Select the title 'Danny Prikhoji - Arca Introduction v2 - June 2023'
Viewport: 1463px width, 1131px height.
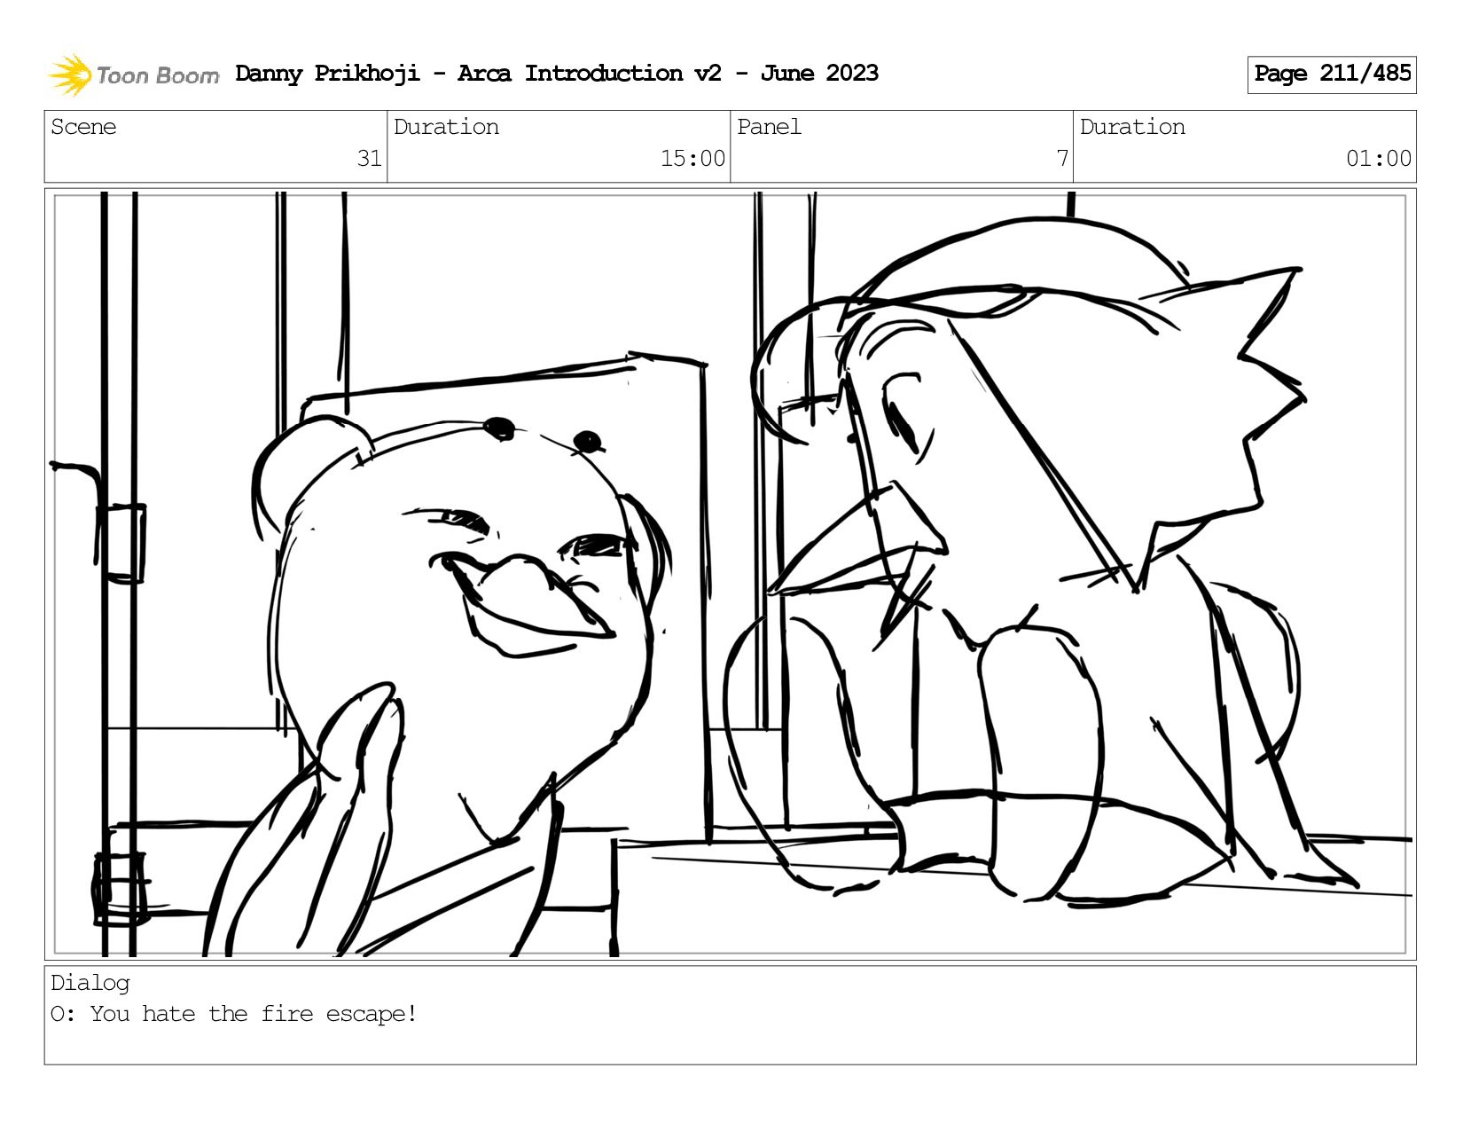[x=557, y=74]
